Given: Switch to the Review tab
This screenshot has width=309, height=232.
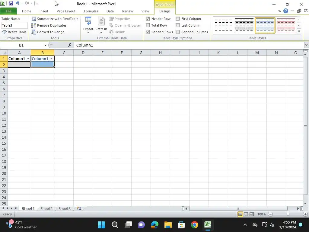Looking at the screenshot, I should (x=128, y=11).
